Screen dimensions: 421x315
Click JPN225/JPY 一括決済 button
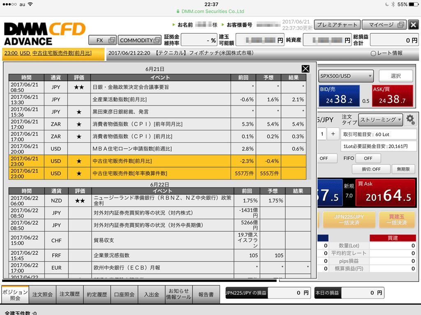coord(349,220)
